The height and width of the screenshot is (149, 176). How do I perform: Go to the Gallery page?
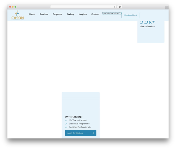point(70,14)
